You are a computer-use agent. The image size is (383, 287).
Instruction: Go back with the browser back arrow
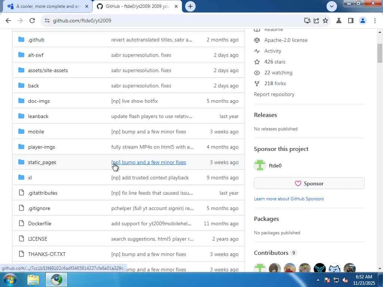tap(8, 21)
